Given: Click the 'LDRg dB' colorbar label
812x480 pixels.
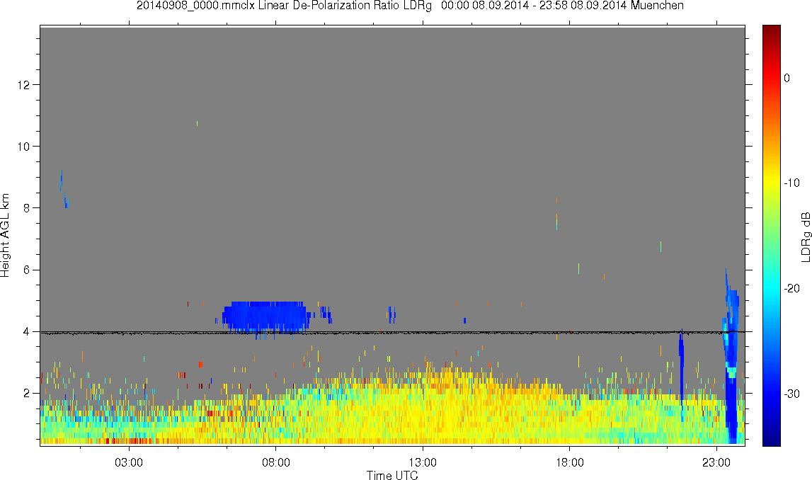Looking at the screenshot, I should 805,236.
